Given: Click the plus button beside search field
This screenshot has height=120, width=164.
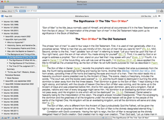Looking at the screenshot, I should 159,11.
